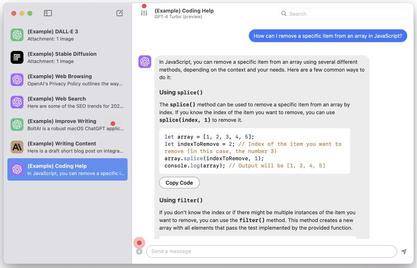Click the assistant avatar beside the response
The image size is (417, 268).
click(x=145, y=62)
